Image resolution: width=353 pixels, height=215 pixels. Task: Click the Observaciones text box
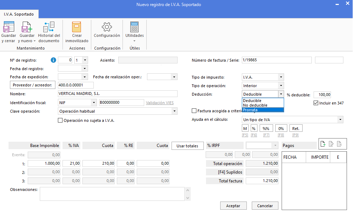pos(112,194)
